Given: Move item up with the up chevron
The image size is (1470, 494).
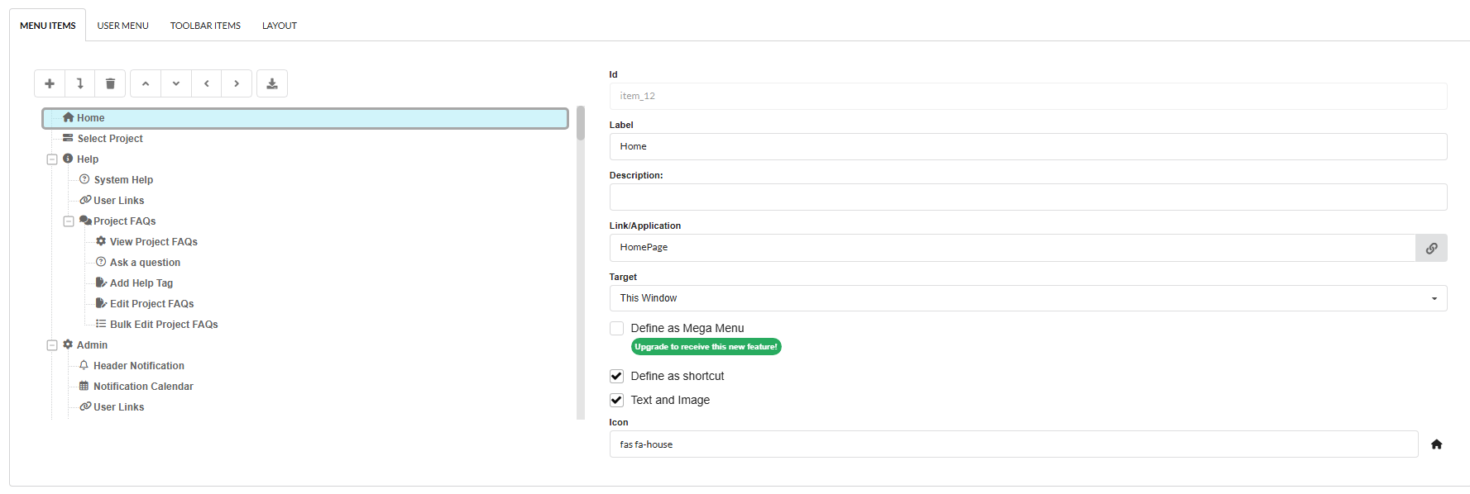Looking at the screenshot, I should point(146,83).
